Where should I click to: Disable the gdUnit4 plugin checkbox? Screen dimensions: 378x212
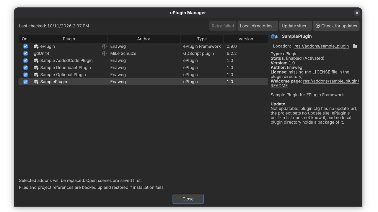coord(25,54)
